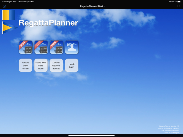Tap the home indicator bar
The image size is (183, 137).
tap(92, 135)
